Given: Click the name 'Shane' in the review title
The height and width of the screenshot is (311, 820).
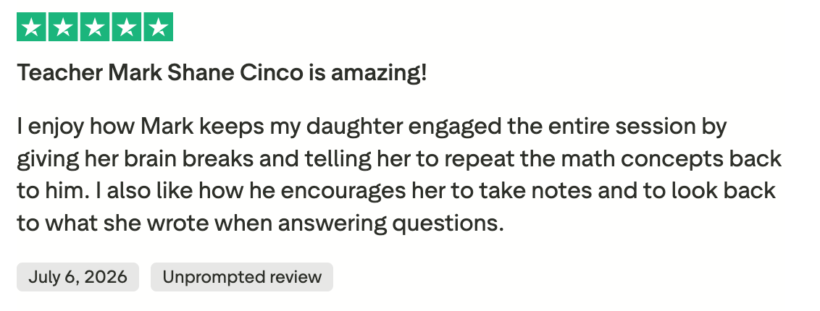Looking at the screenshot, I should (x=201, y=73).
